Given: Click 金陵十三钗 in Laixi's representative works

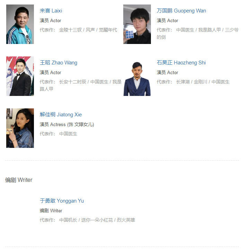Looking at the screenshot, I should coord(70,30).
